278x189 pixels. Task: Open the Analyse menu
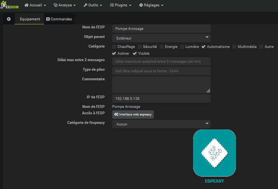pos(64,5)
